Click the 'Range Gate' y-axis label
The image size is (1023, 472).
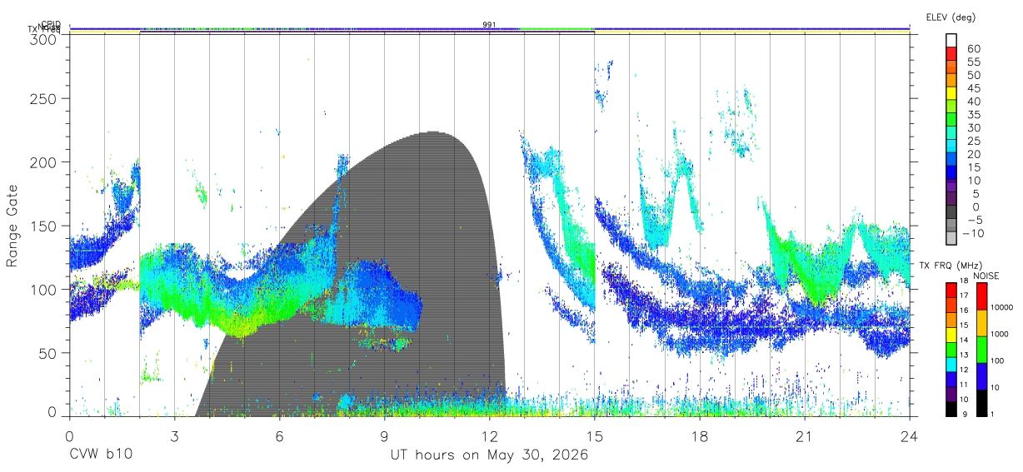tap(12, 225)
